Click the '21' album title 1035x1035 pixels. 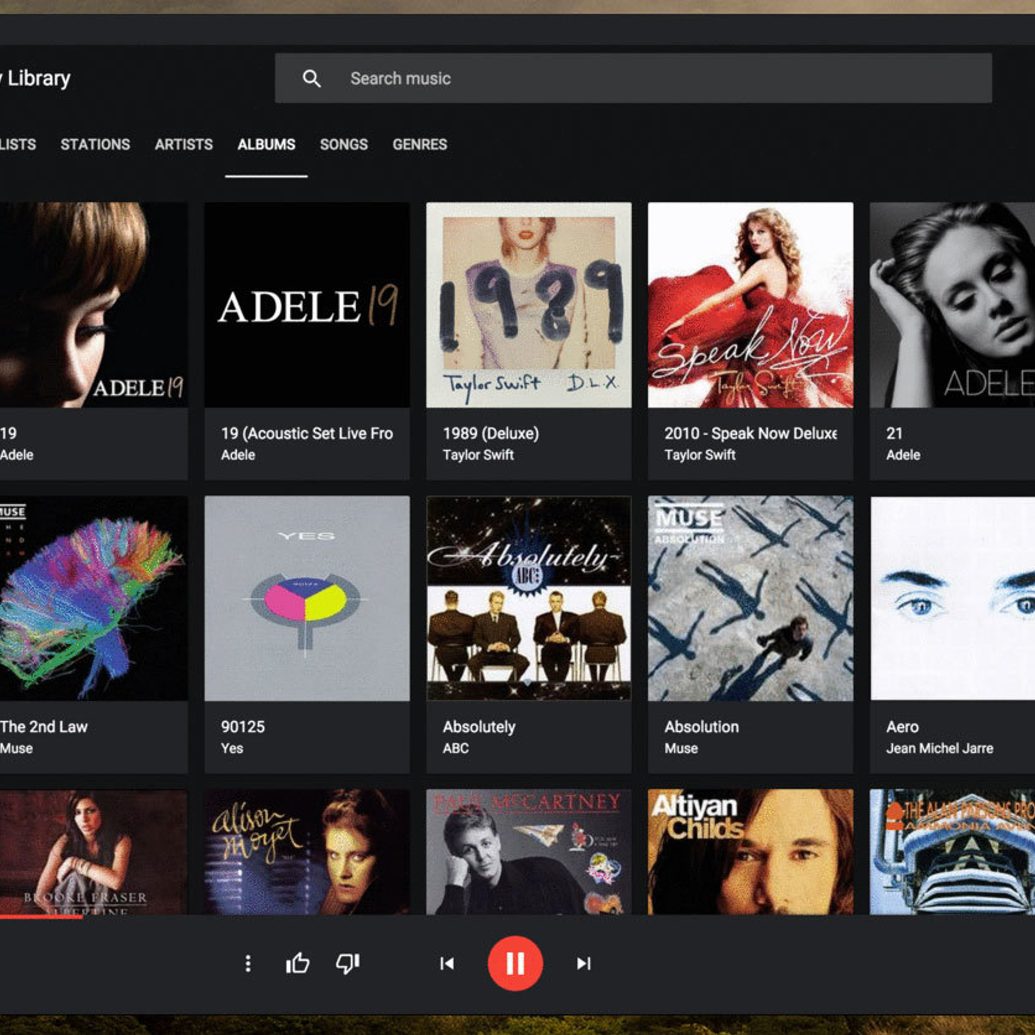(x=894, y=433)
